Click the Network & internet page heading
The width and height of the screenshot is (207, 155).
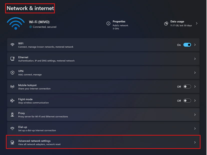pyautogui.click(x=30, y=8)
